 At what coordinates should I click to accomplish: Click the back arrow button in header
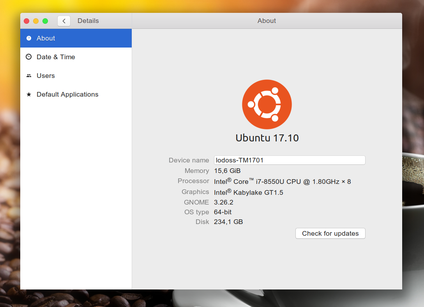64,21
